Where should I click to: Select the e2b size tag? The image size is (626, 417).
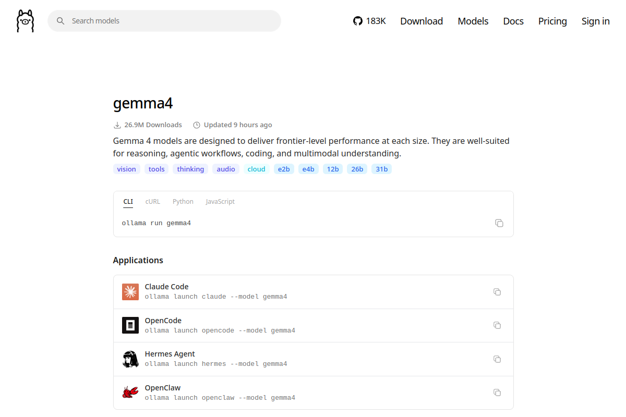point(284,169)
